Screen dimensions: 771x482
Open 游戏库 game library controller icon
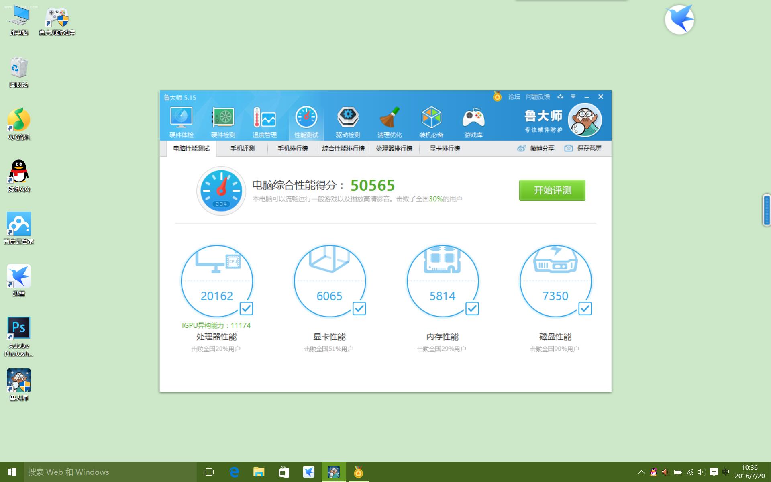tap(473, 122)
